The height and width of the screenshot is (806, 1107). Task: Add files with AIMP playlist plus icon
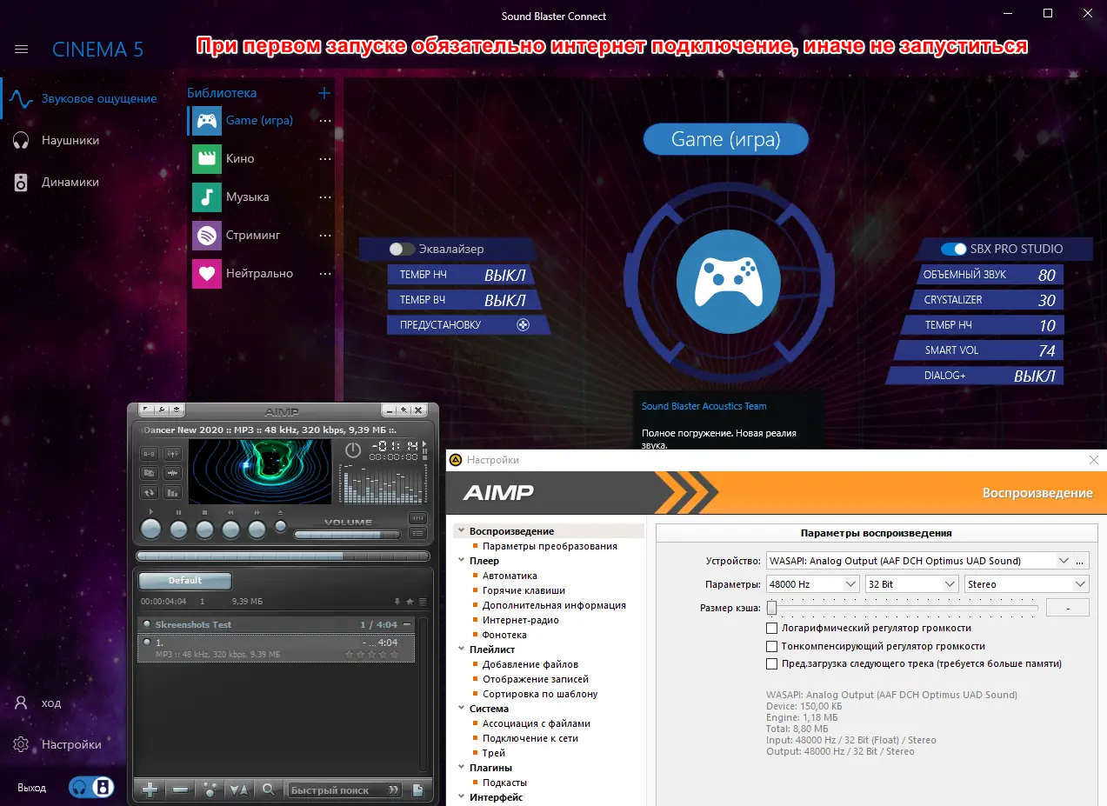click(150, 789)
